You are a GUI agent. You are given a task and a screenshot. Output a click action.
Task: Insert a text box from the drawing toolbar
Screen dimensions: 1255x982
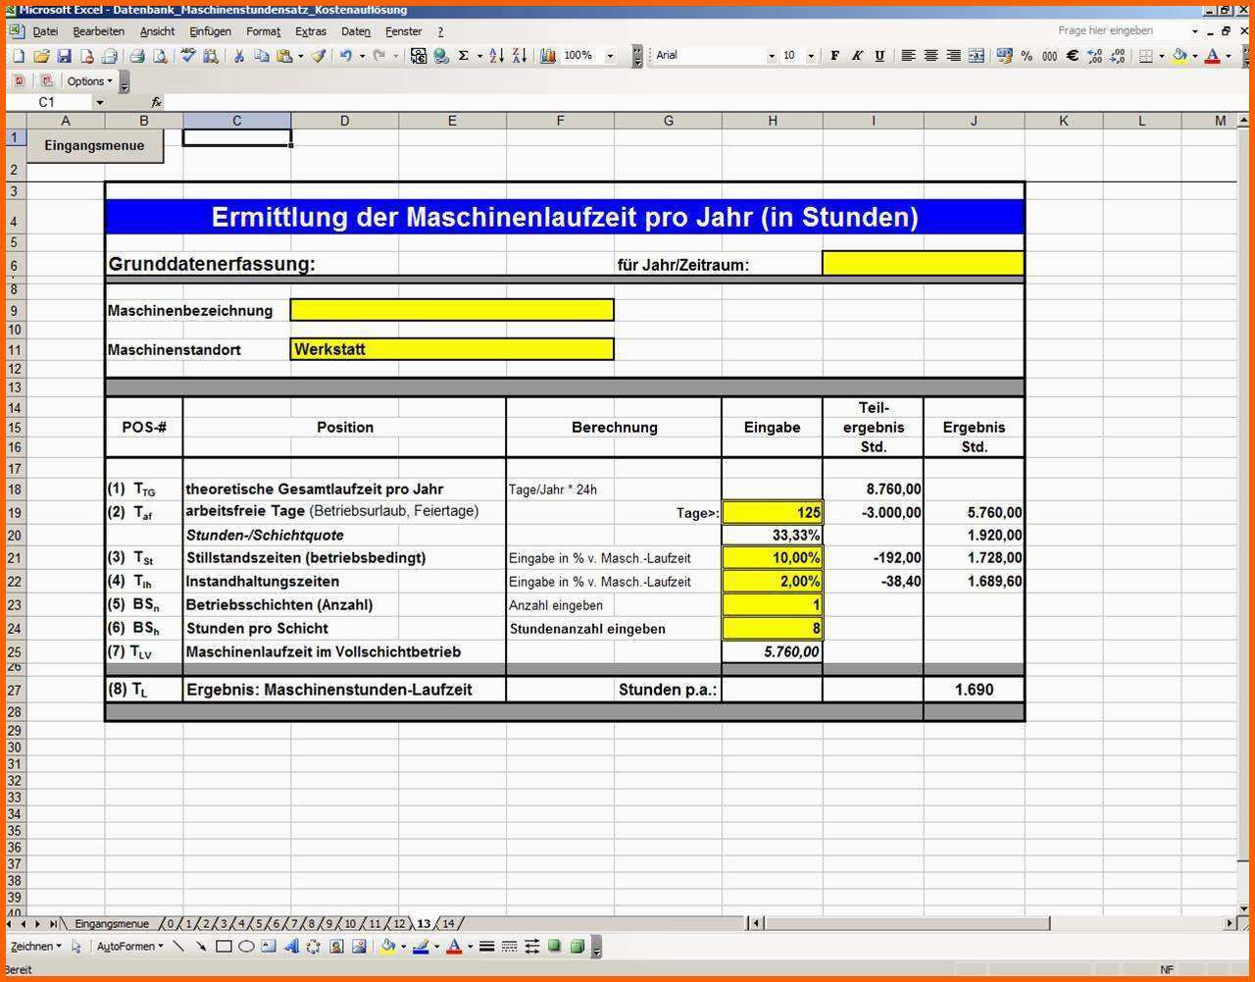pos(269,947)
